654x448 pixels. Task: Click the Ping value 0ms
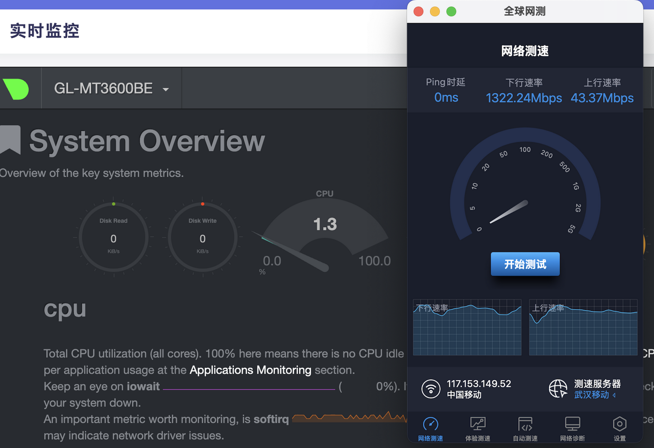(446, 97)
